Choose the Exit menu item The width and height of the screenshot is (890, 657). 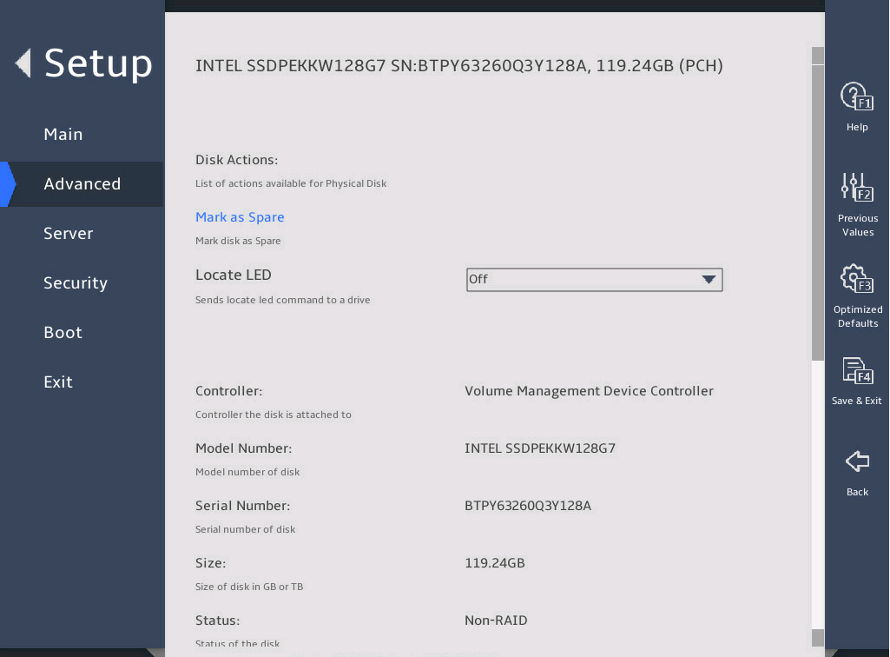tap(58, 382)
